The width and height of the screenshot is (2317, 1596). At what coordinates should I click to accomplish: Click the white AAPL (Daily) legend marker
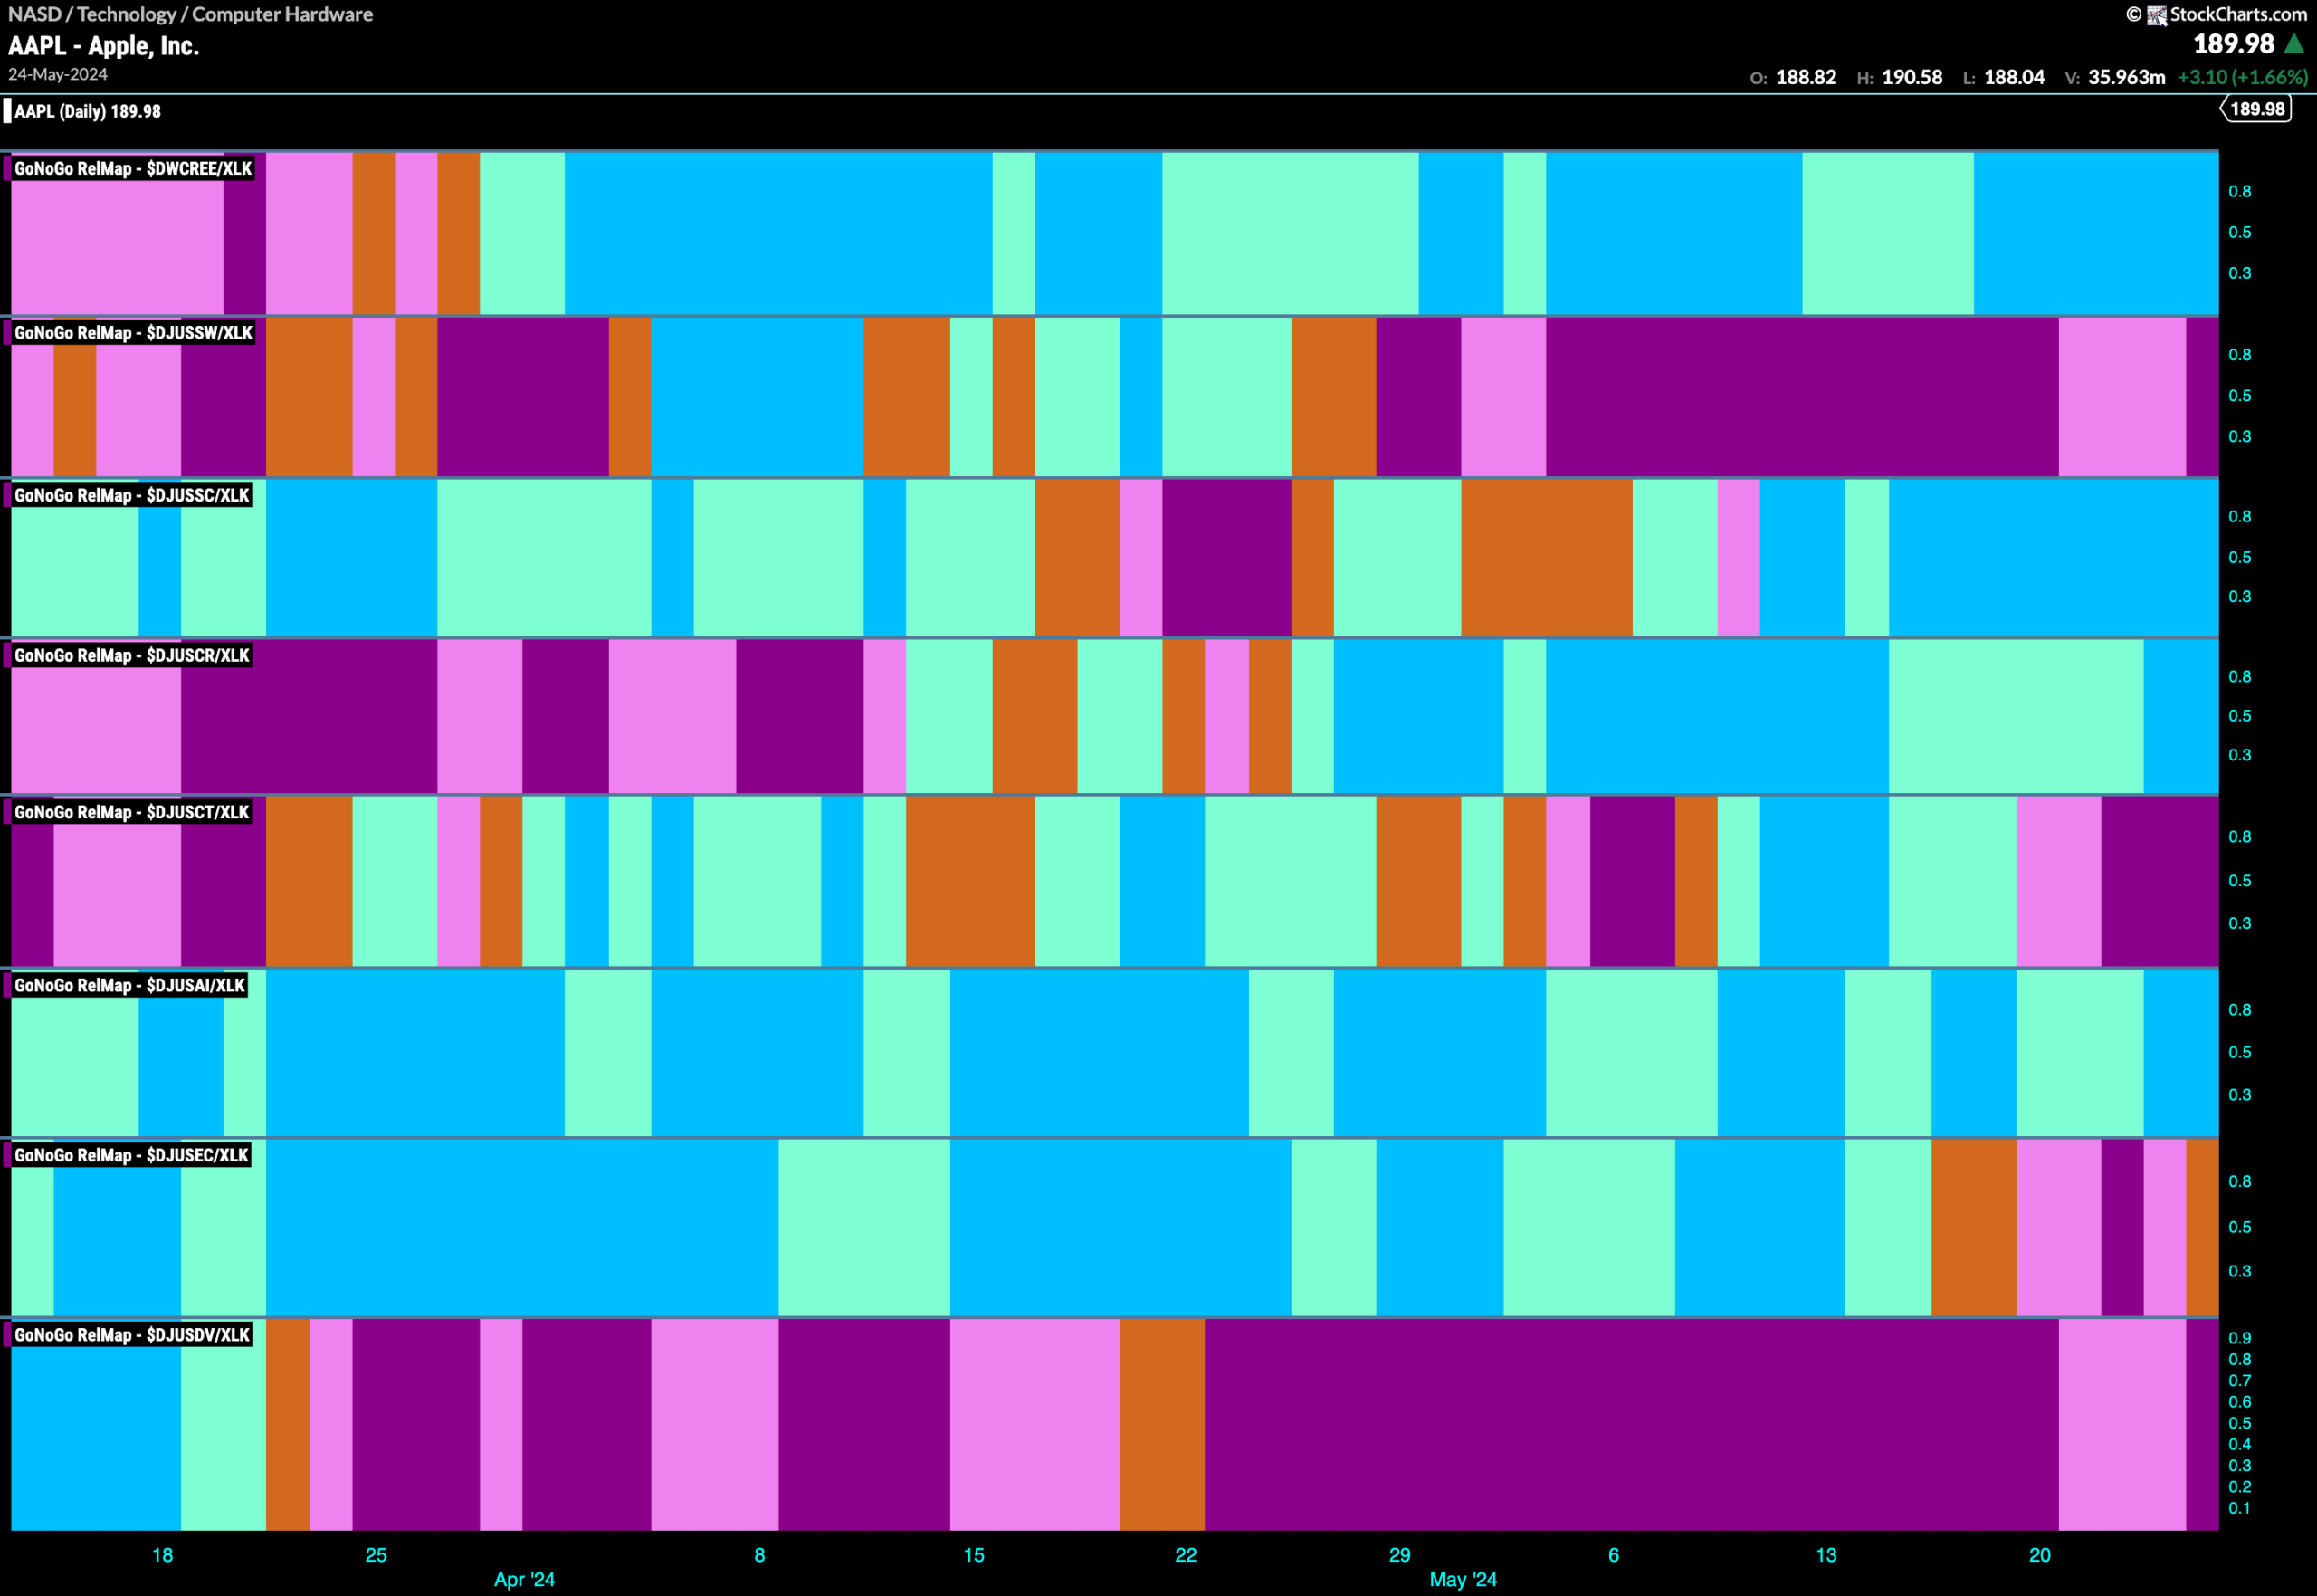7,111
